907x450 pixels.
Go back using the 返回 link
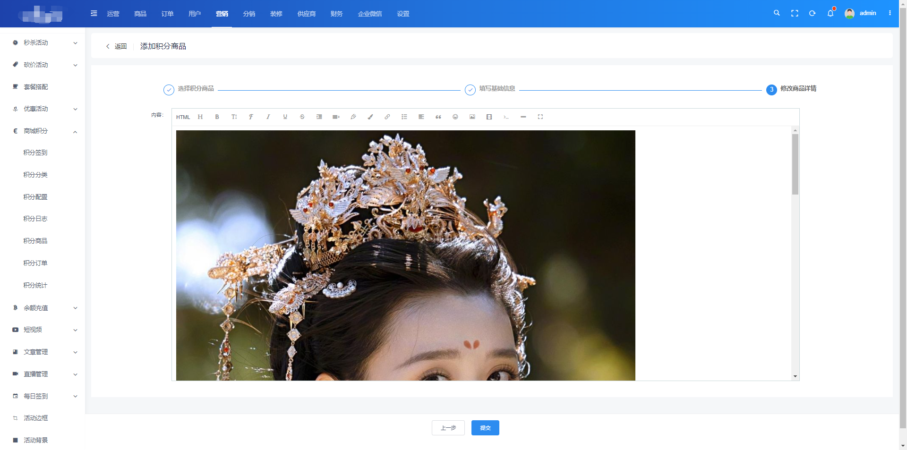pyautogui.click(x=117, y=46)
